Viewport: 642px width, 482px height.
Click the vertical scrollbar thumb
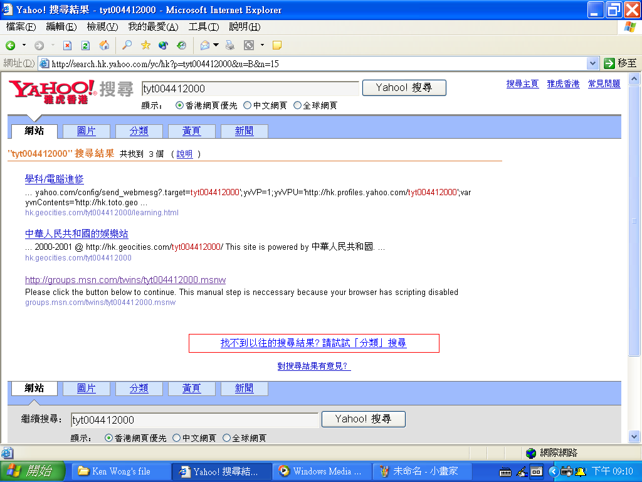[634, 220]
